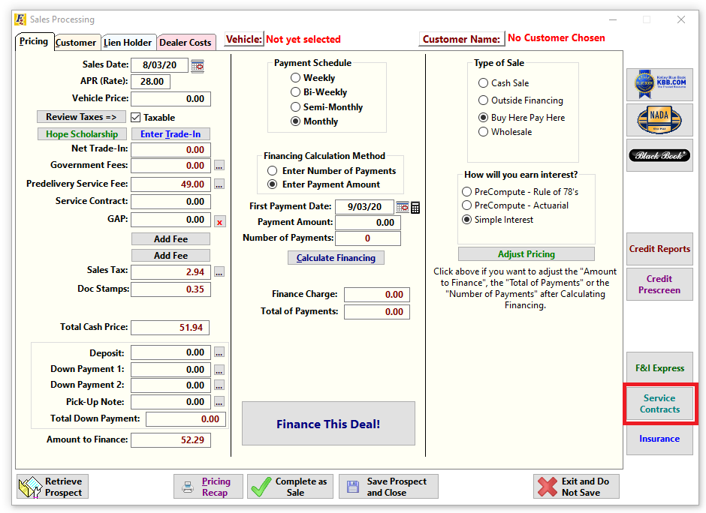This screenshot has width=706, height=513.
Task: Select Buy Here Pay Here option
Action: [x=483, y=117]
